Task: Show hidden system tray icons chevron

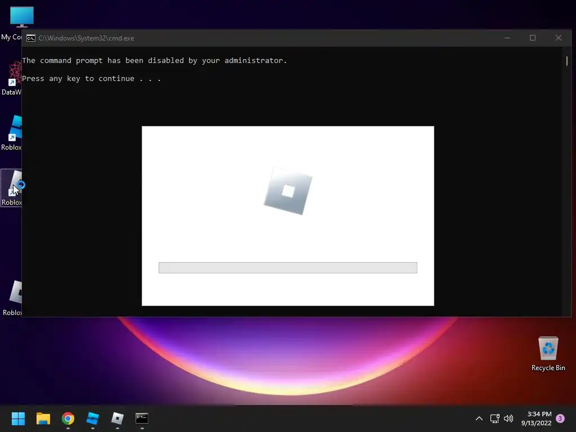Action: pos(479,418)
